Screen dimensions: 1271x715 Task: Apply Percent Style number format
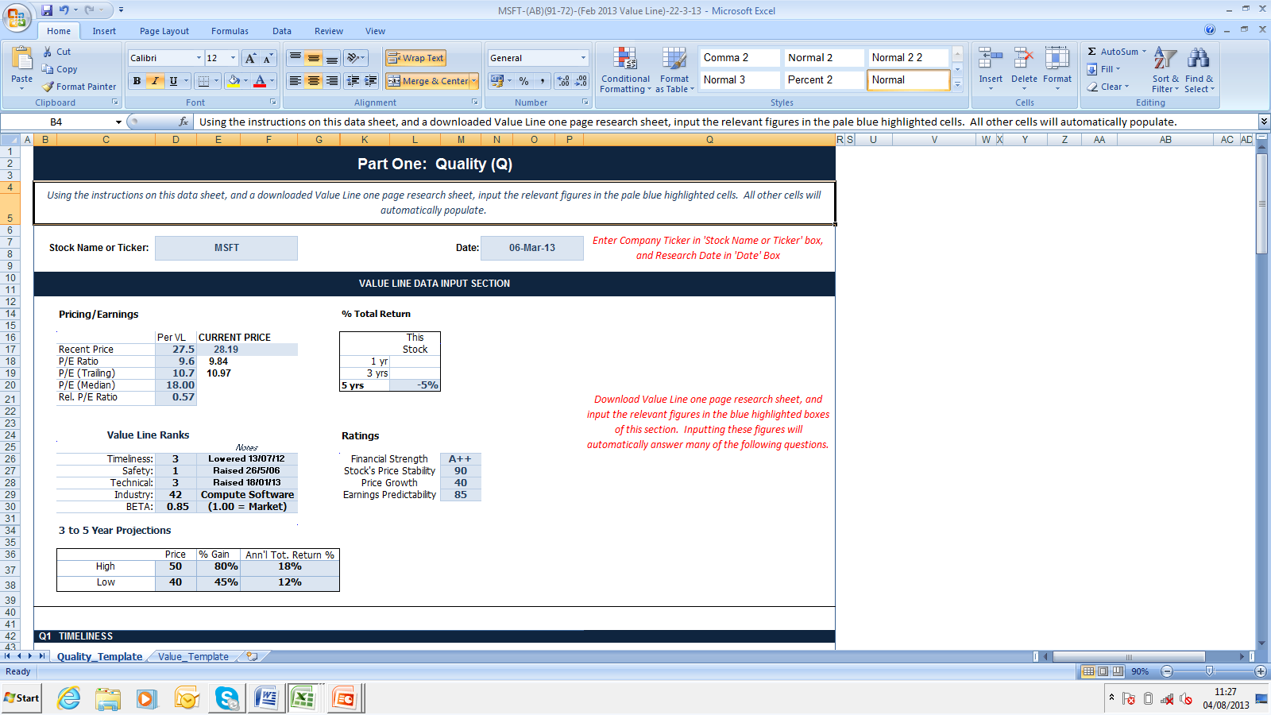click(x=523, y=81)
